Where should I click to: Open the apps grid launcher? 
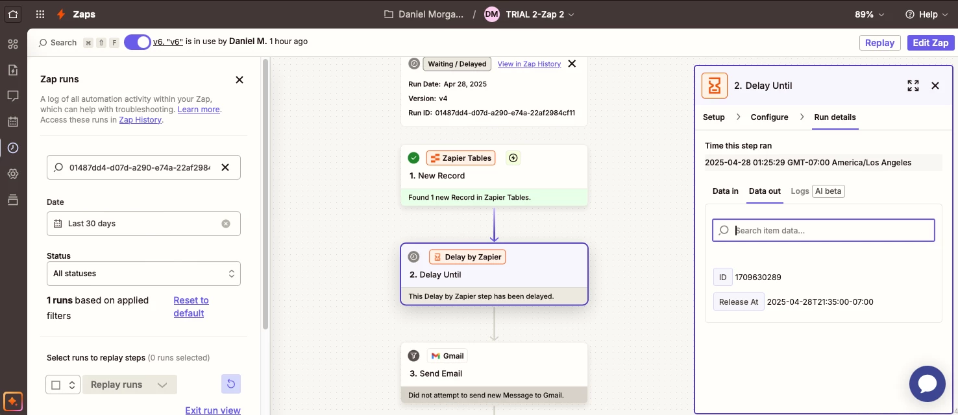tap(40, 14)
